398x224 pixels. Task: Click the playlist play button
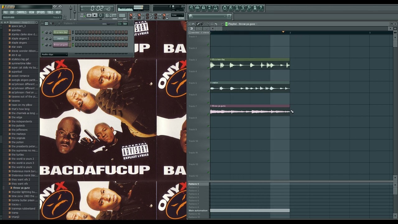click(226, 24)
